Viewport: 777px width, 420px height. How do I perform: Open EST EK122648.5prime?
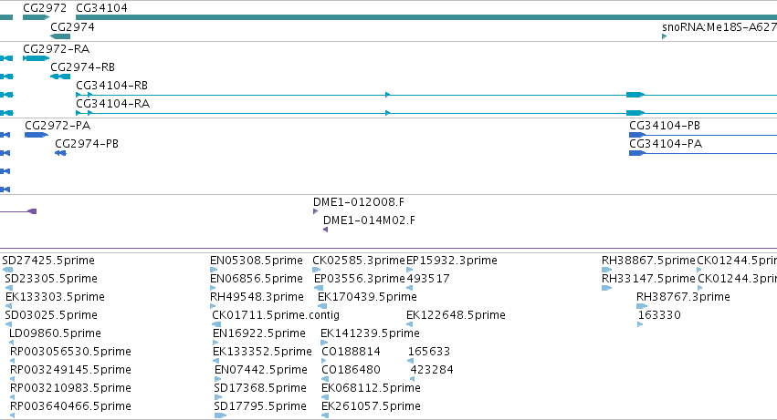click(x=456, y=315)
